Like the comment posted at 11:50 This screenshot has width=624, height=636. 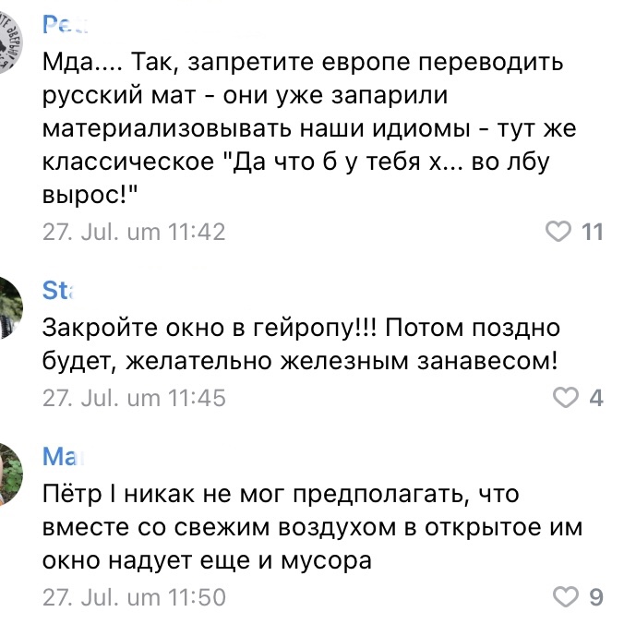[566, 596]
